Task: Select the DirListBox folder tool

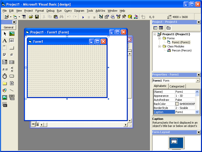Action: [x=5, y=83]
